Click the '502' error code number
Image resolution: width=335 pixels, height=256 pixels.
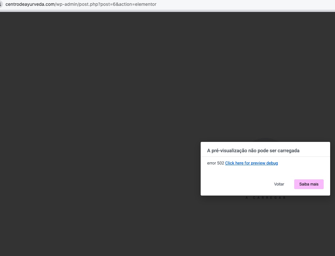220,163
